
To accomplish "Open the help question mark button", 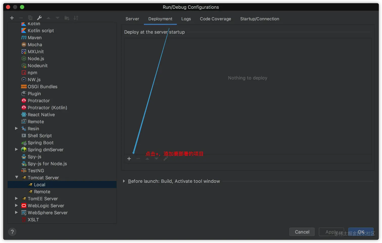I will click(x=12, y=232).
